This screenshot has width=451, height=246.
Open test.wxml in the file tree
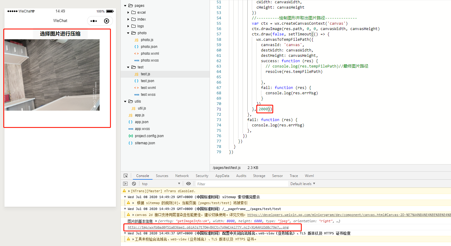click(x=148, y=88)
